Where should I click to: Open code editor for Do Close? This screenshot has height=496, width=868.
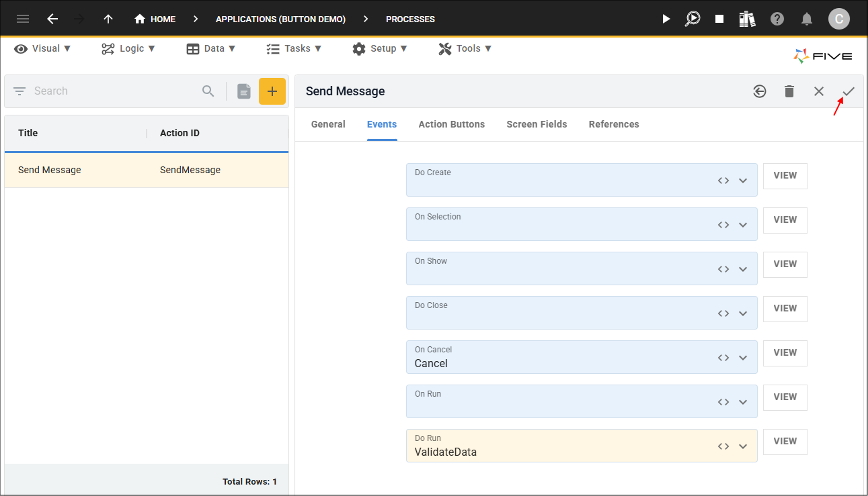pos(723,313)
